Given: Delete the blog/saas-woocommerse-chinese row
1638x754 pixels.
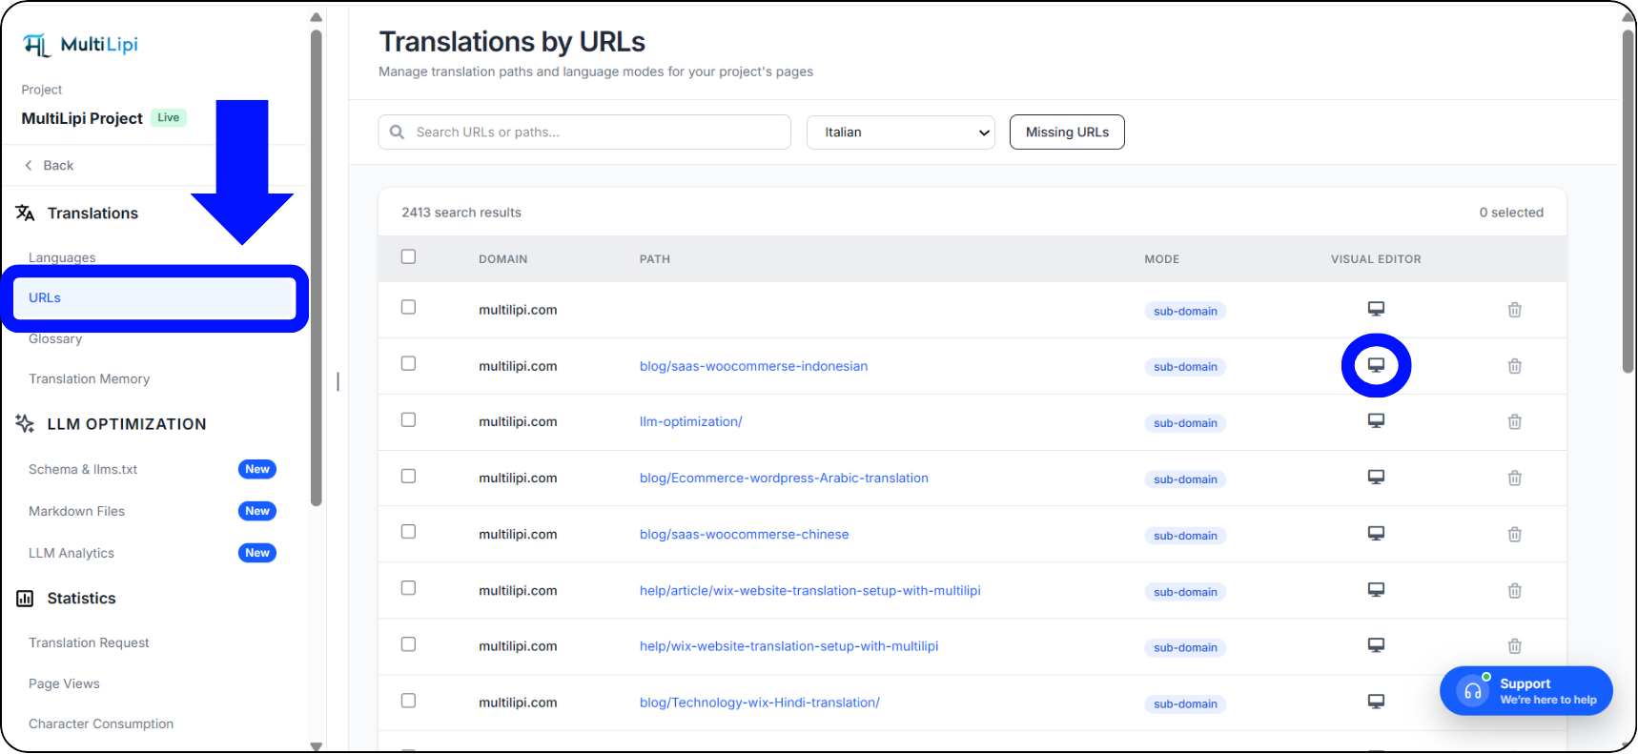Looking at the screenshot, I should click(x=1514, y=534).
